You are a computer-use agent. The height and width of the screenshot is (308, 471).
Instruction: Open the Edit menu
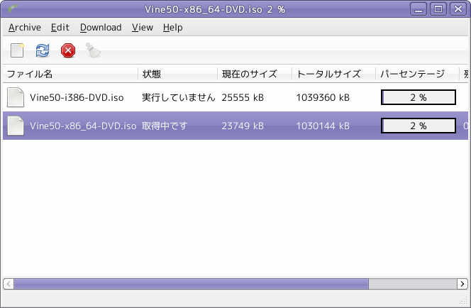tap(60, 28)
